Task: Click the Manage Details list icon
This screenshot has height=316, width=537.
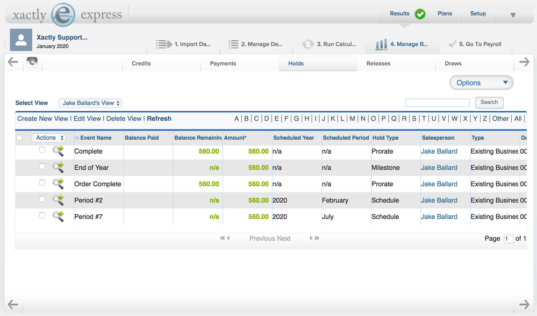Action: [234, 44]
